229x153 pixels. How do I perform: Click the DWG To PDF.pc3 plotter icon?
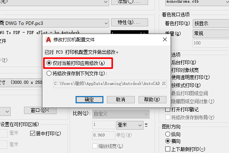point(2,23)
